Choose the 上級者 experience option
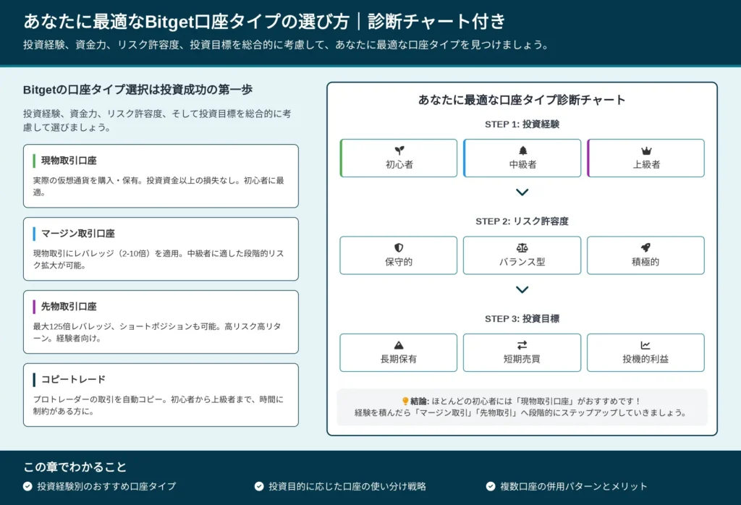Image resolution: width=741 pixels, height=505 pixels. tap(645, 158)
